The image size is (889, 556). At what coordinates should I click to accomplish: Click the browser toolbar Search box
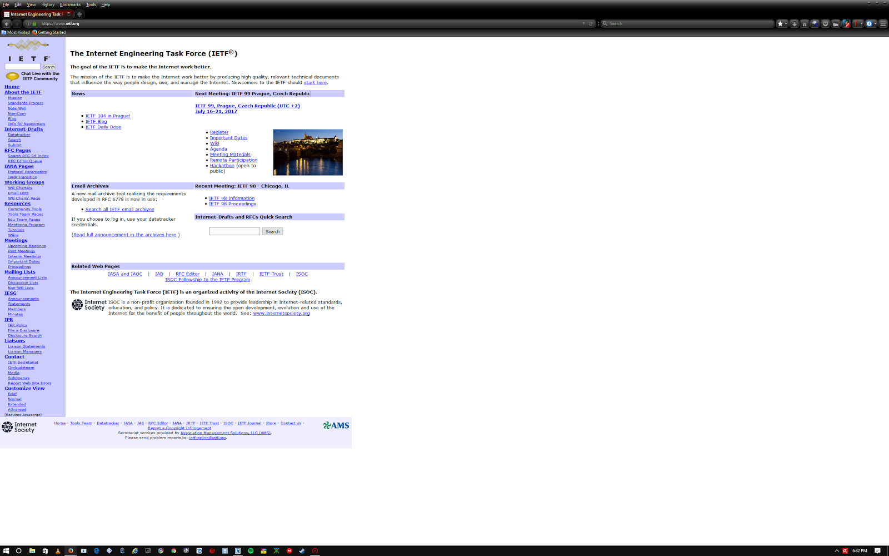pos(687,23)
